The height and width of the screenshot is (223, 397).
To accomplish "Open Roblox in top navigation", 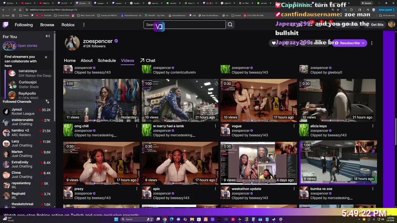I will [68, 25].
